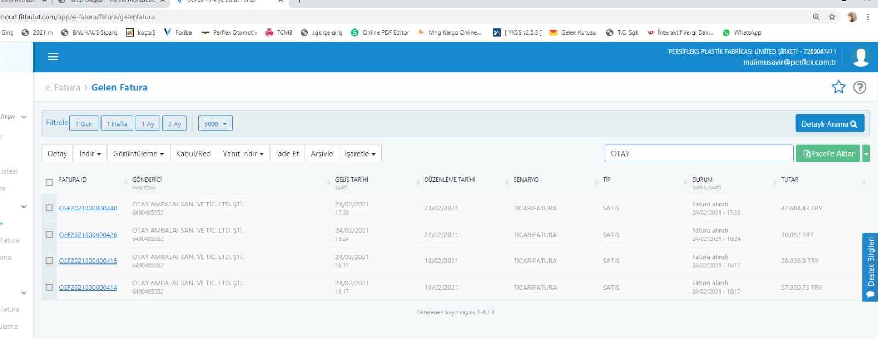Click the Detaylı Arama button
The width and height of the screenshot is (878, 339).
[x=829, y=124]
